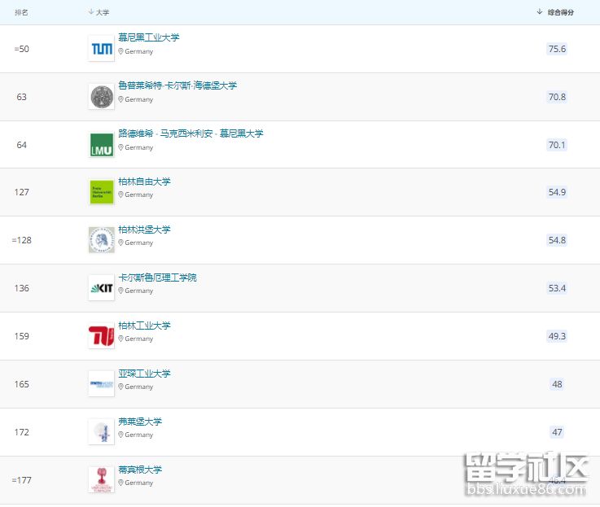600x507 pixels.
Task: Open 慕尼黑工业大学 university link
Action: 149,37
